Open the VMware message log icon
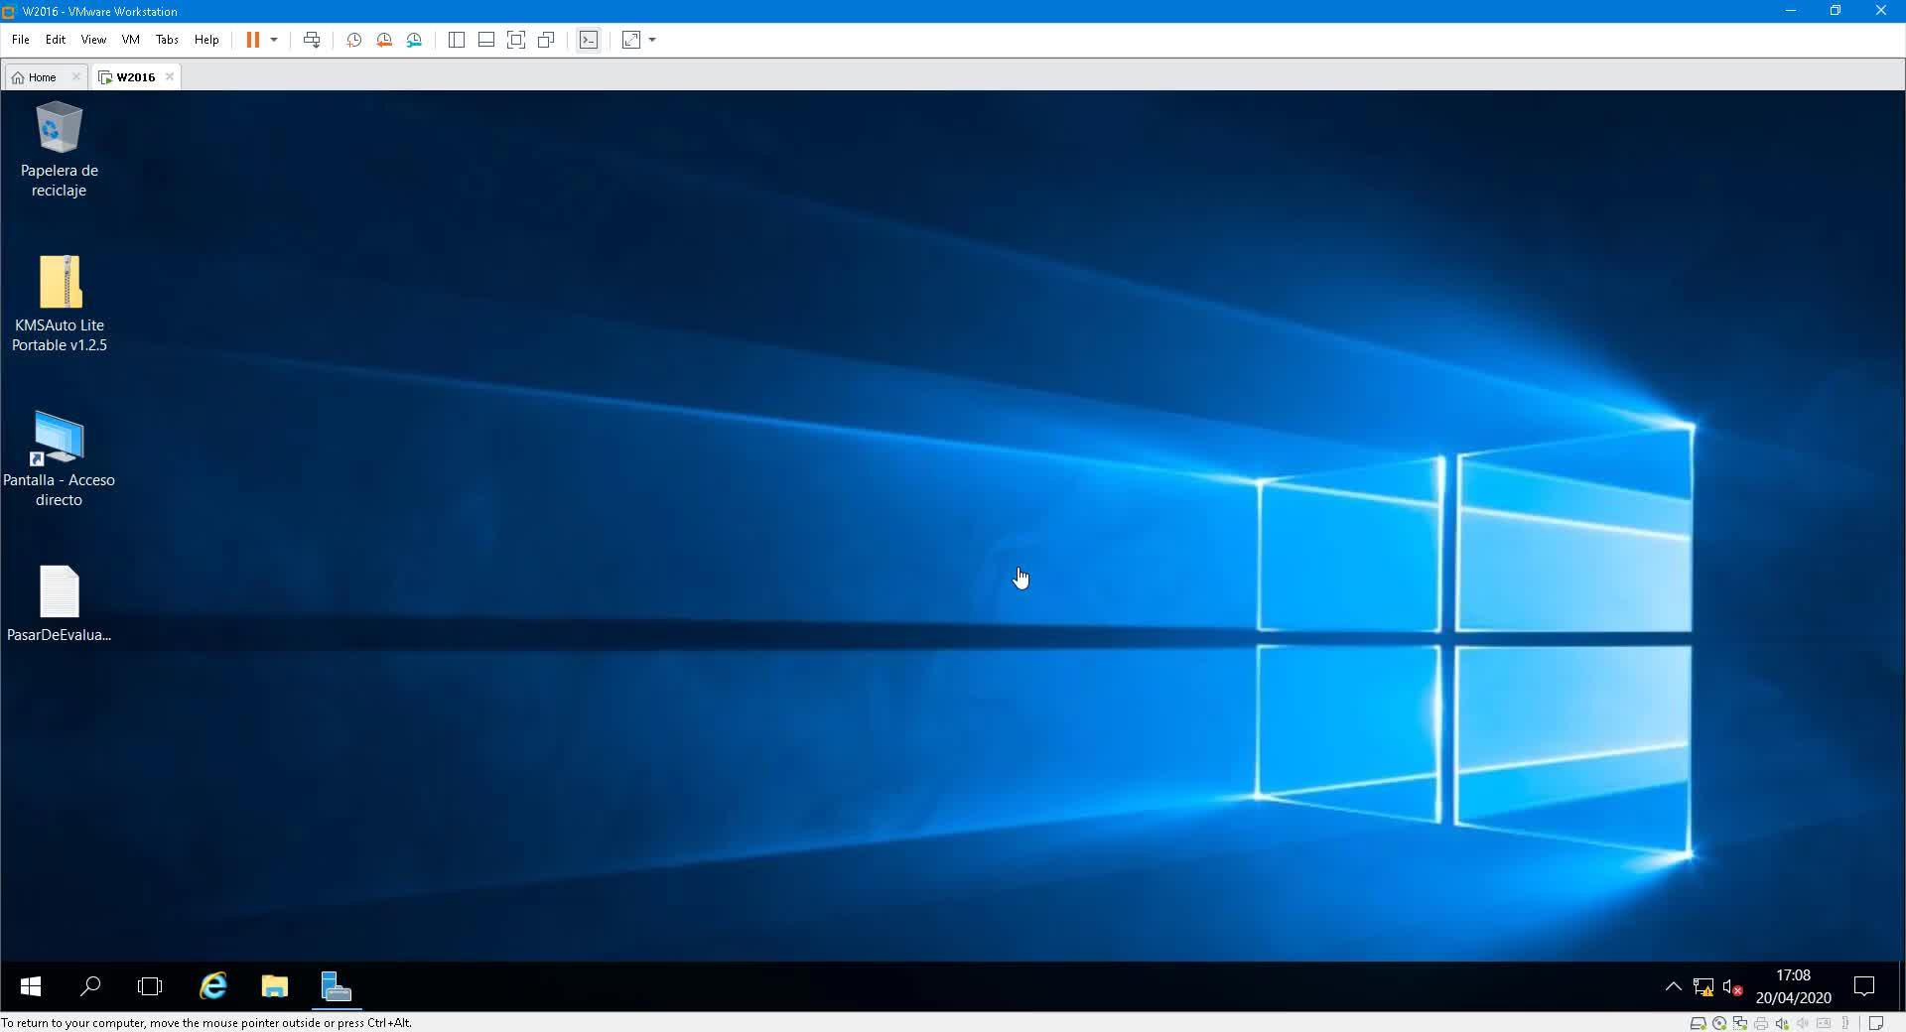 tap(1875, 1023)
